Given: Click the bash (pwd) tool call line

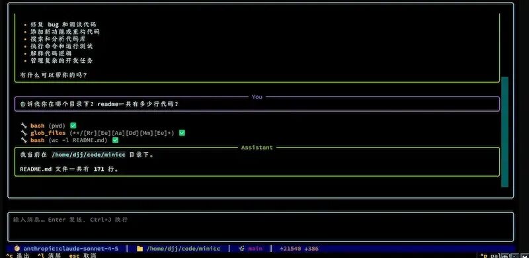Looking at the screenshot, I should (48, 126).
